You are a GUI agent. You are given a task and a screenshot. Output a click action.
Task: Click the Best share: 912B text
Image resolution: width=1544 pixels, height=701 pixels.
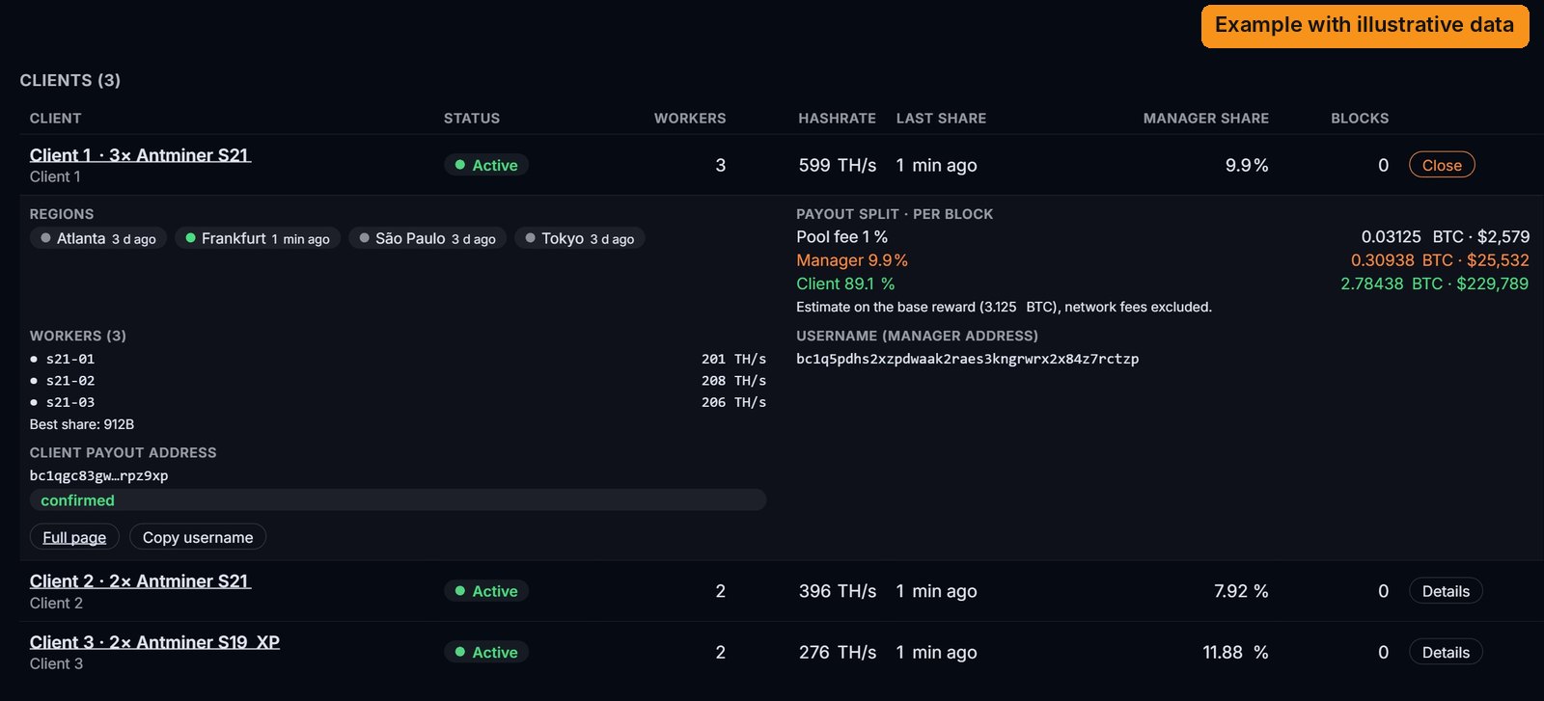(x=82, y=424)
